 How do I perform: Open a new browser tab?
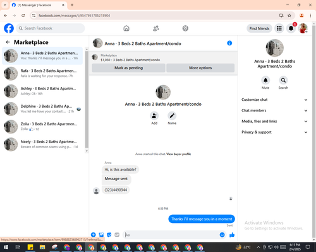[x=72, y=5]
